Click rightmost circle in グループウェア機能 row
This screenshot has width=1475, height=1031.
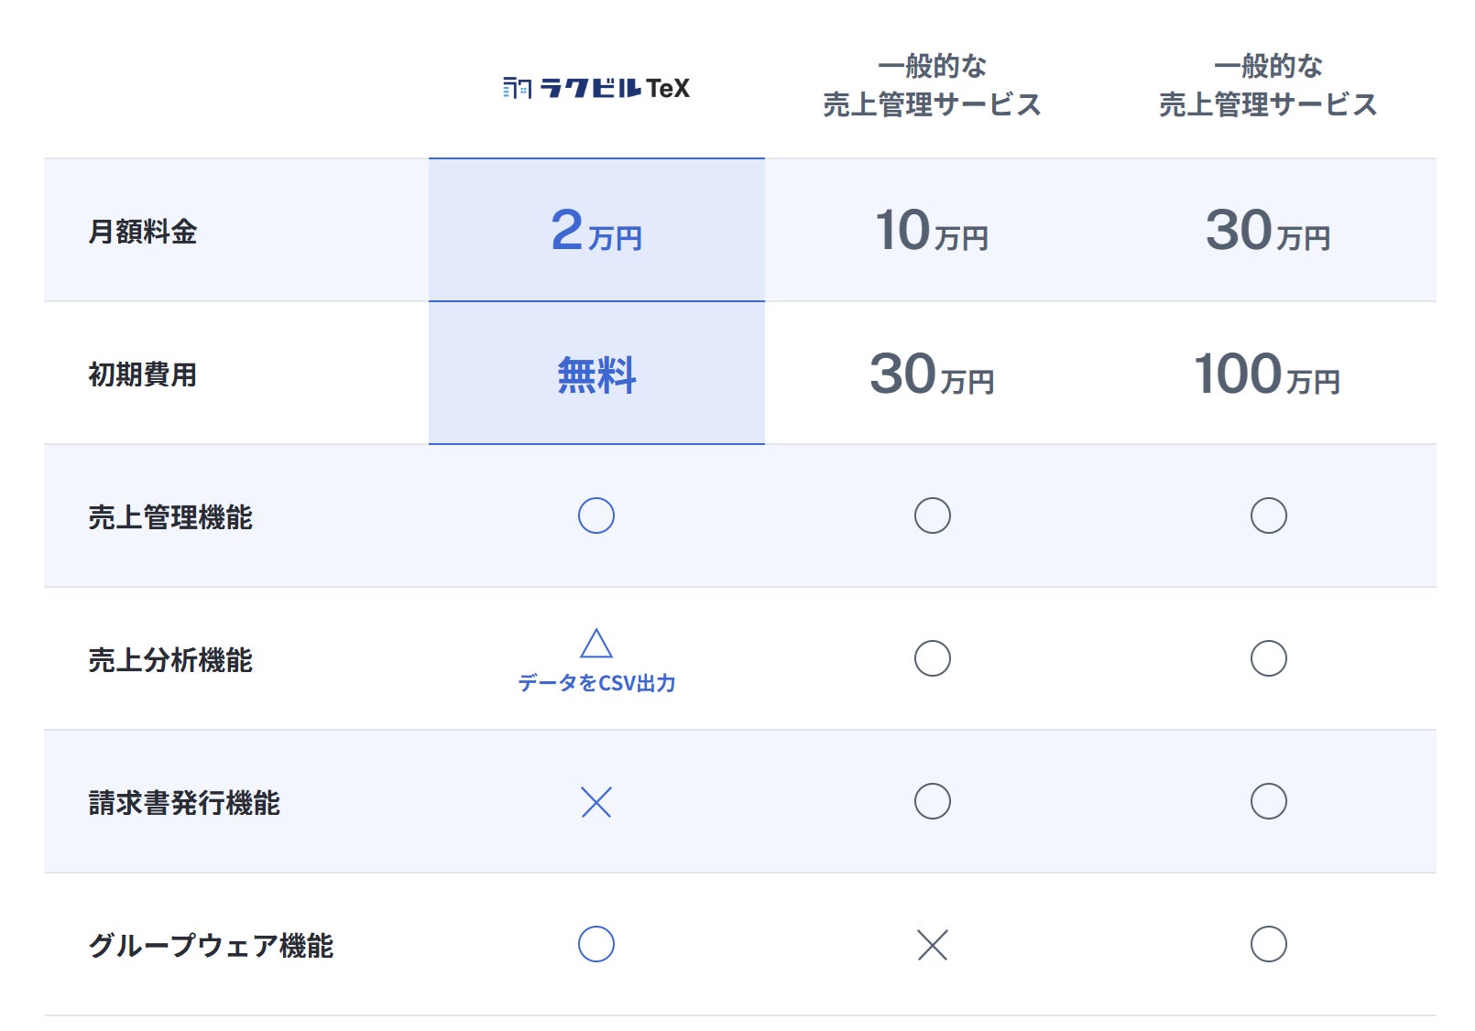click(x=1269, y=944)
